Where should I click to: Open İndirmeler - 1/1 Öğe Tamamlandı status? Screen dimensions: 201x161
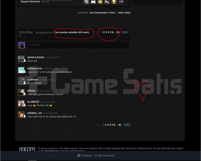point(98,156)
